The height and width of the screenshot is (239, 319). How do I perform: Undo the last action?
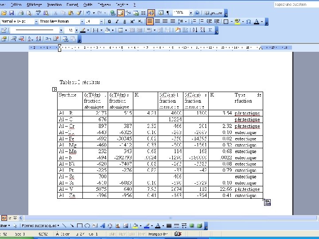[x=88, y=13]
